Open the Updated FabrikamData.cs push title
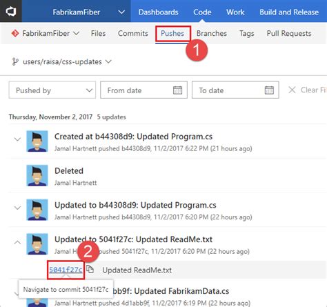327x307 pixels. (x=170, y=291)
